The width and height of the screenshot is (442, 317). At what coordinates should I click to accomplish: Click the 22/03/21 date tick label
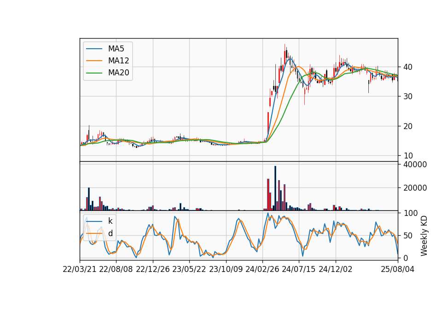pyautogui.click(x=80, y=269)
